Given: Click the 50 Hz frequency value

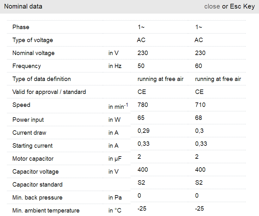Looking at the screenshot, I should coord(141,66).
